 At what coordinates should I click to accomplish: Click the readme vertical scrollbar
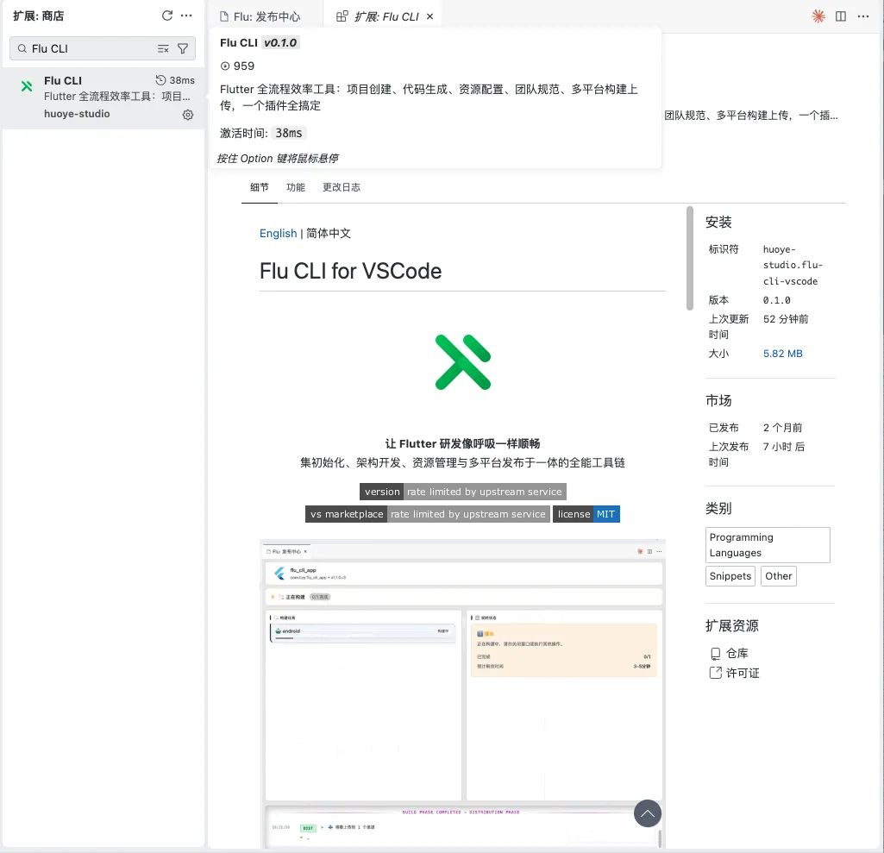689,258
